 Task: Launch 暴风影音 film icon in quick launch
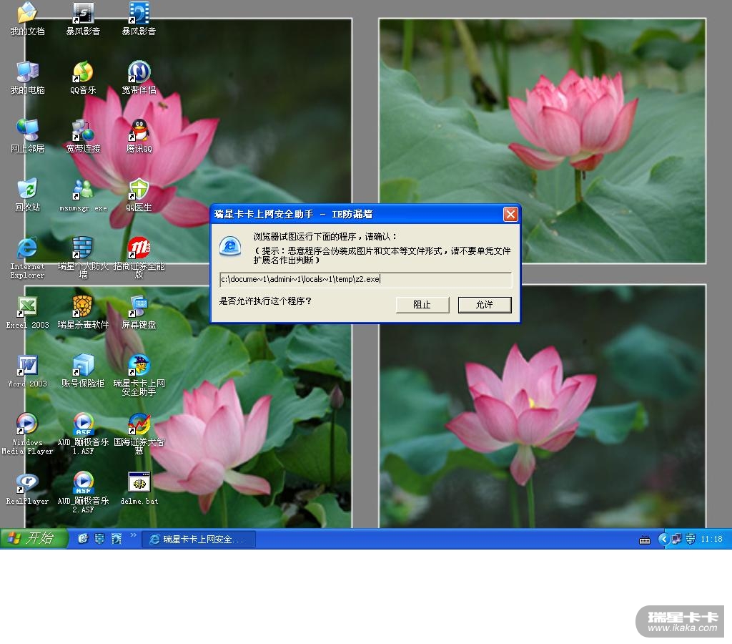click(117, 539)
